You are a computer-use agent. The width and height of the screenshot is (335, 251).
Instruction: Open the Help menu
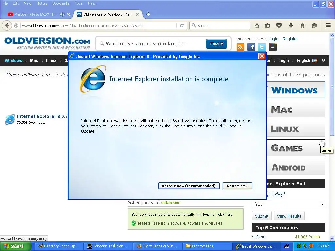(91, 3)
